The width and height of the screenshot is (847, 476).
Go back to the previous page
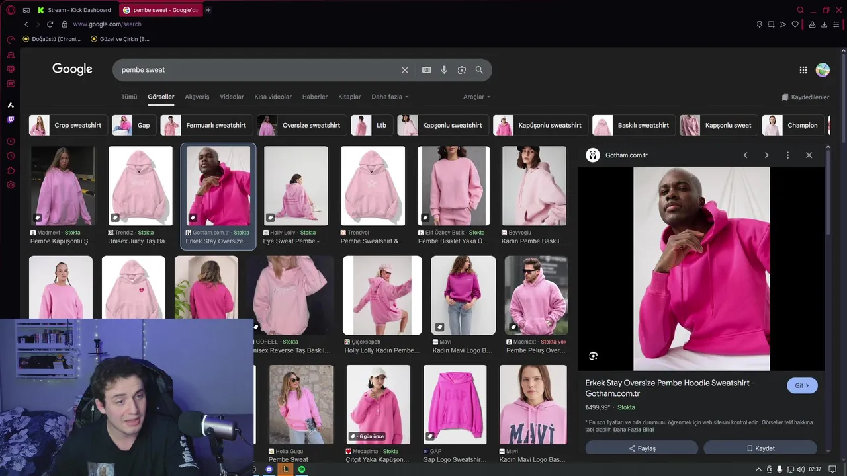point(26,24)
